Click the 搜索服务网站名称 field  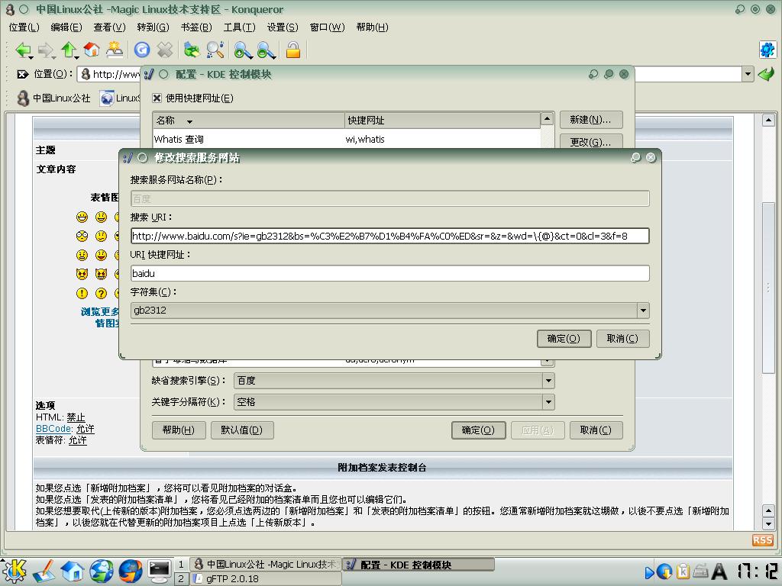tap(389, 199)
